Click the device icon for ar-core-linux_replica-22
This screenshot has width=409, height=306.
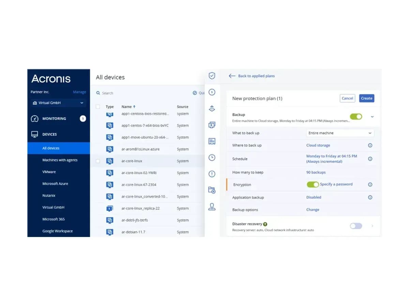[110, 208]
